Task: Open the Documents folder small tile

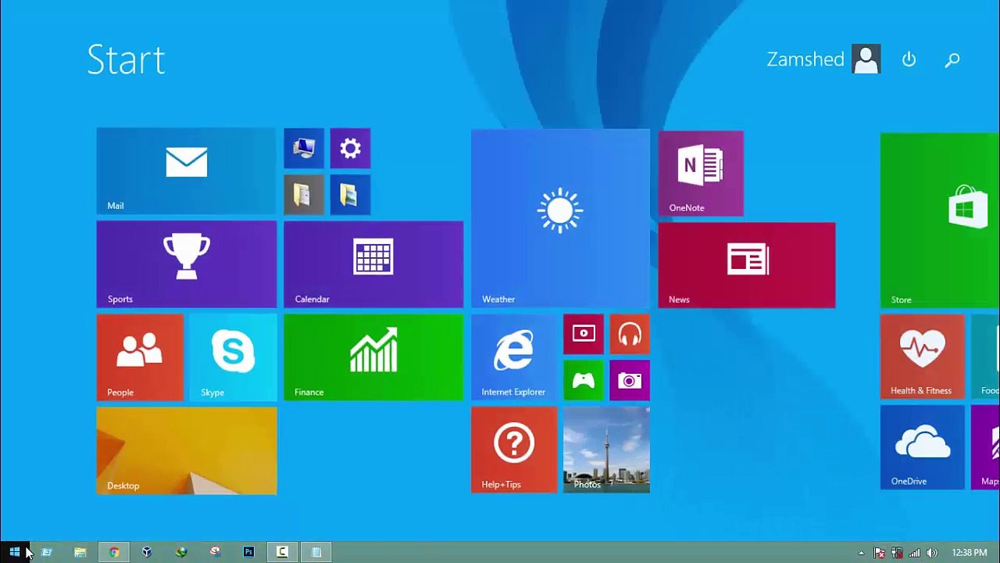Action: pos(304,195)
